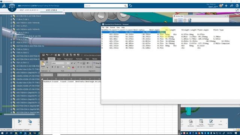Switch to Excel Data tab
Image resolution: width=240 pixels, height=135 pixels.
(x=87, y=59)
